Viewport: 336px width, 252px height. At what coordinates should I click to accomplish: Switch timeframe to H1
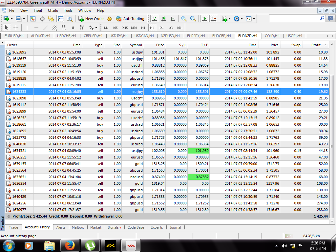click(143, 28)
